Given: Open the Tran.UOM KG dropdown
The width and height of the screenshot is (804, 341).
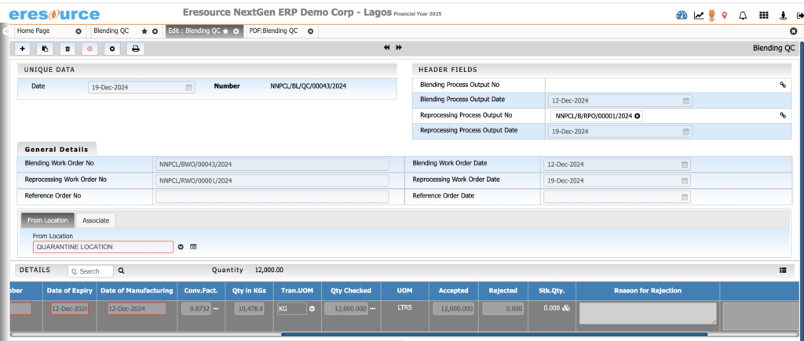Looking at the screenshot, I should tap(312, 309).
